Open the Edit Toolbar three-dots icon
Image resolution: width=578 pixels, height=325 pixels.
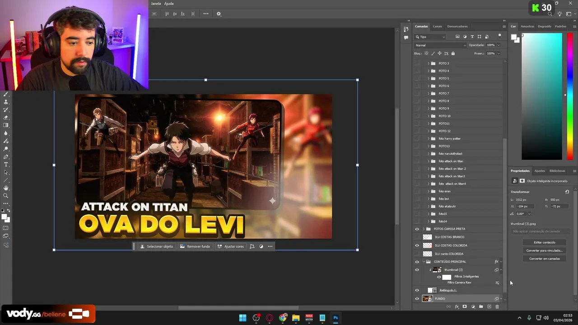(x=6, y=203)
